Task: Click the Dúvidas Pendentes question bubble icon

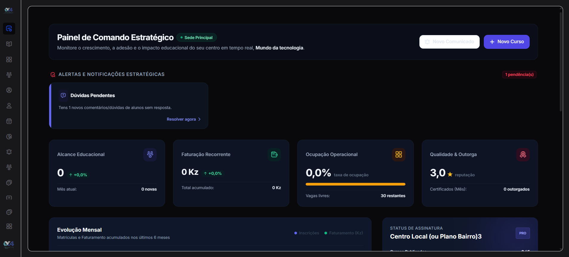Action: pos(63,95)
